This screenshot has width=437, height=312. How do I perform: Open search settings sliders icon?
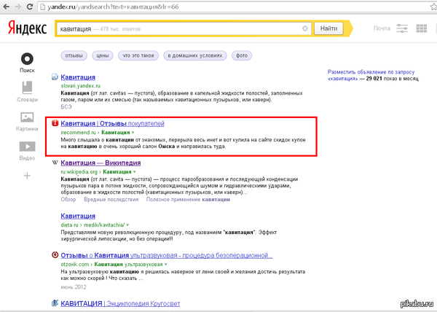(x=403, y=29)
